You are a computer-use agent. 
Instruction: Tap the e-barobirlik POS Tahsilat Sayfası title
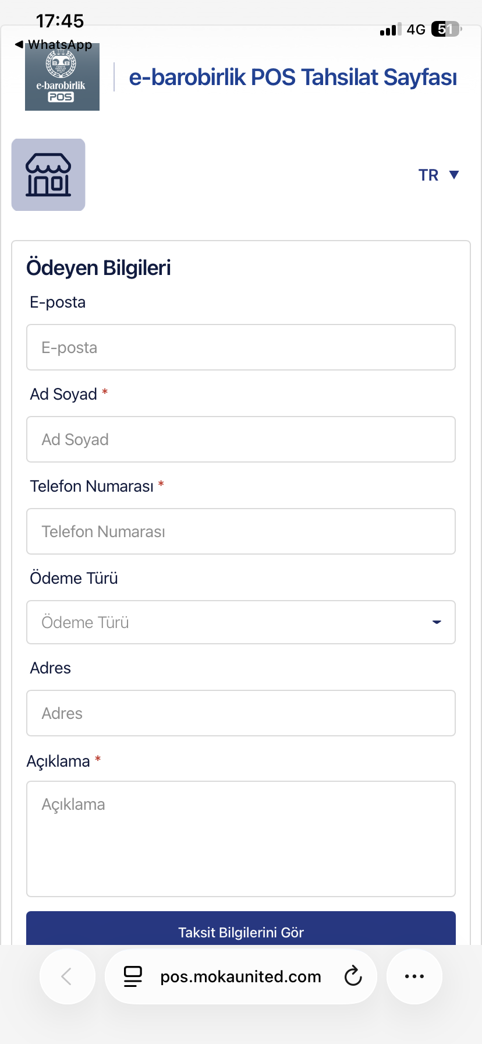(x=293, y=77)
